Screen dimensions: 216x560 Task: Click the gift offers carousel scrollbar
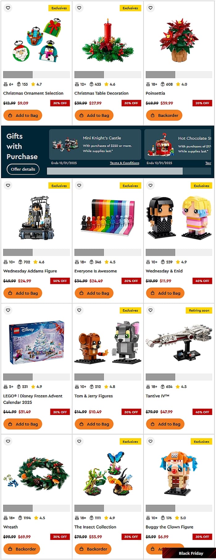tap(115, 171)
